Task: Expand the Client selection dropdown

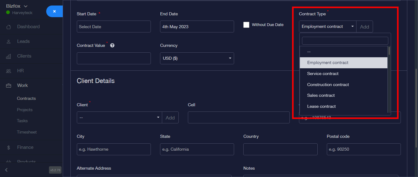Action: (119, 118)
